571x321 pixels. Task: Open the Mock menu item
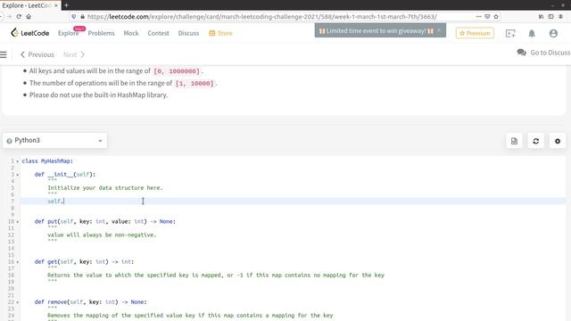[131, 33]
